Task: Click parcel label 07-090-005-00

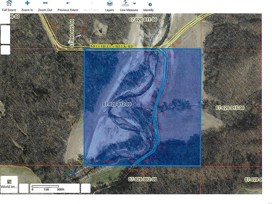Action: (72, 33)
